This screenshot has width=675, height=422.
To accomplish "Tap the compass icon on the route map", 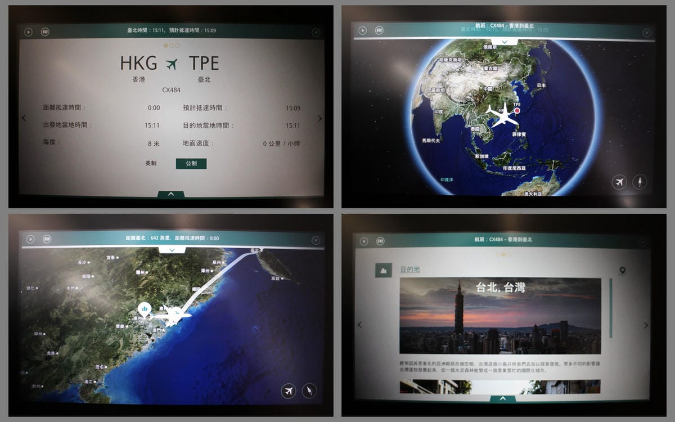I will 309,390.
